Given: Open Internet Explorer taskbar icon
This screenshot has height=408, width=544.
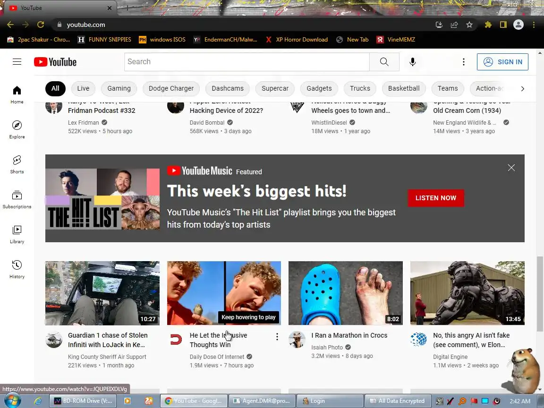Looking at the screenshot, I should tap(37, 401).
